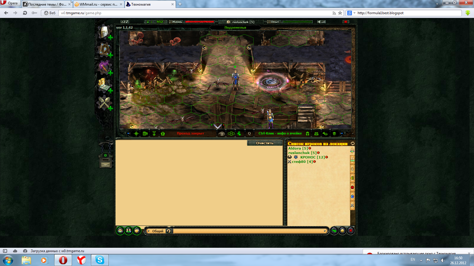Open the knight helmet character panel

(x=104, y=32)
